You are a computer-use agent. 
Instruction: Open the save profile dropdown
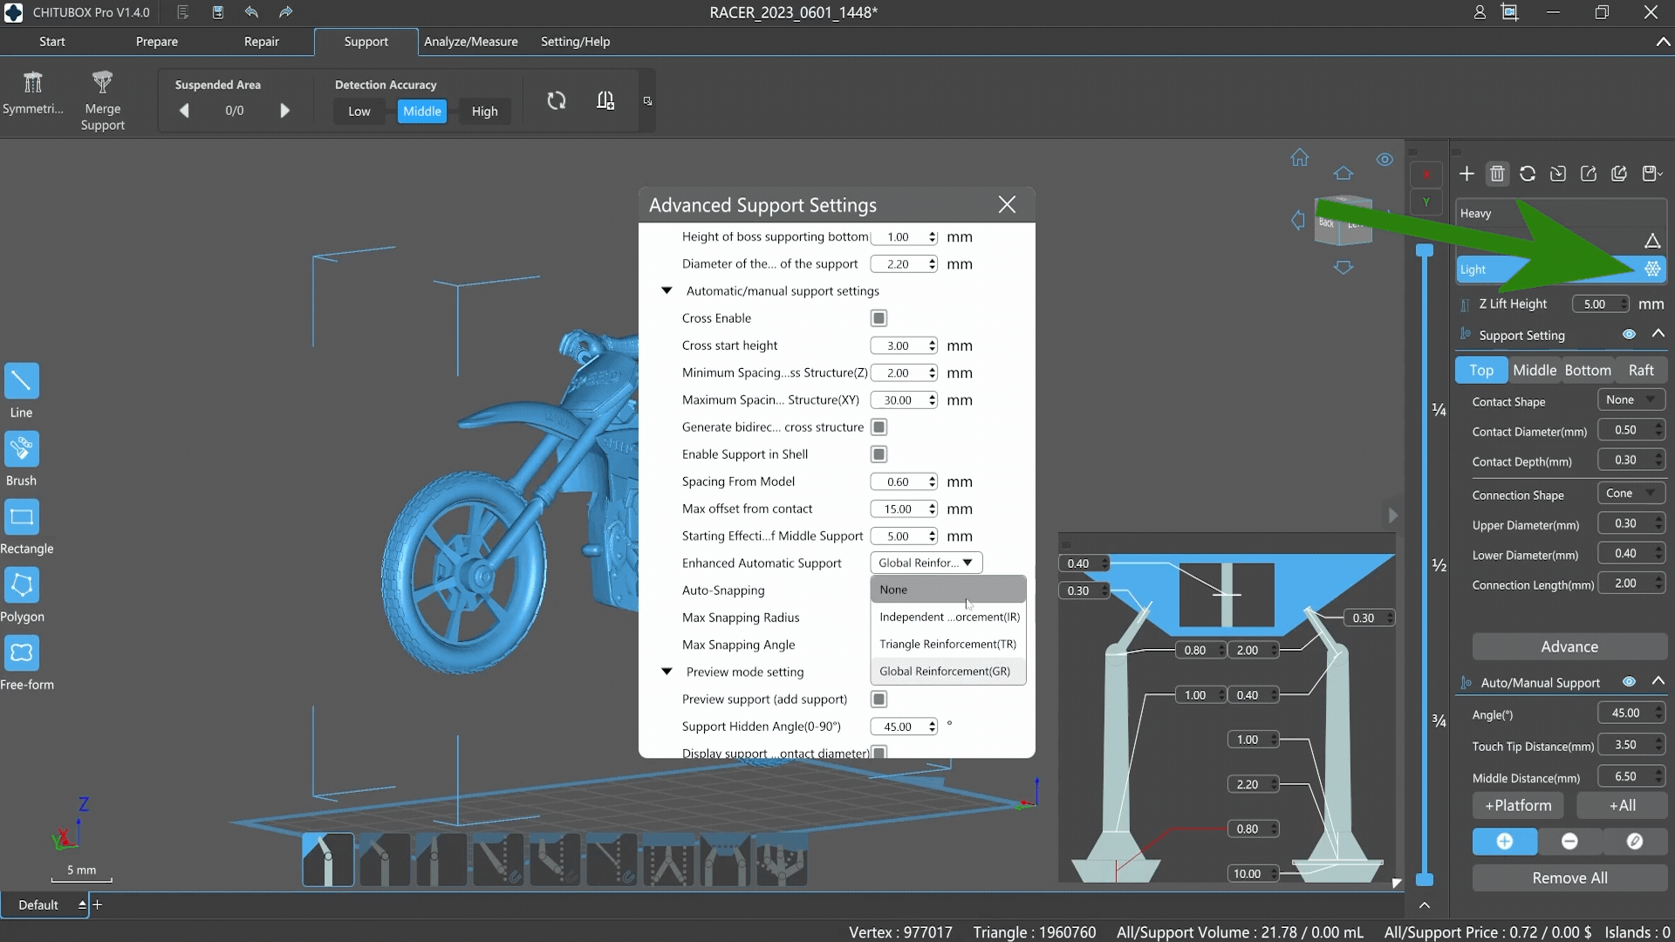(1652, 174)
